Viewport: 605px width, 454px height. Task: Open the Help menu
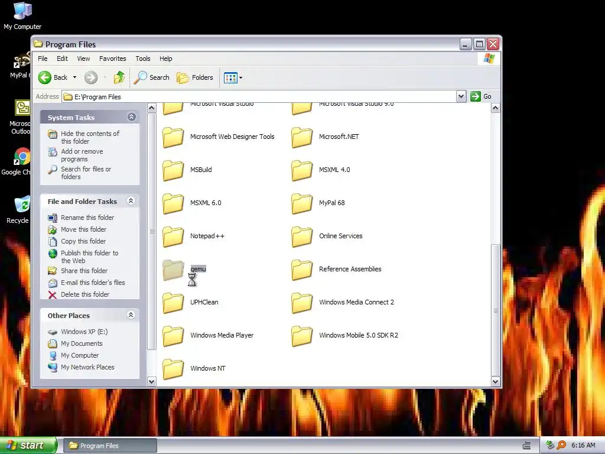click(x=166, y=59)
